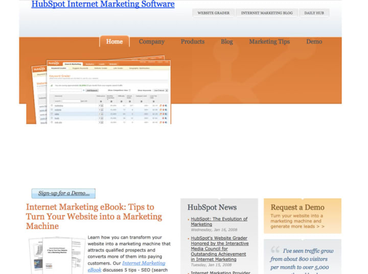Click the date Wednesday, Jan 16, 2008
368x274 pixels.
pos(214,230)
